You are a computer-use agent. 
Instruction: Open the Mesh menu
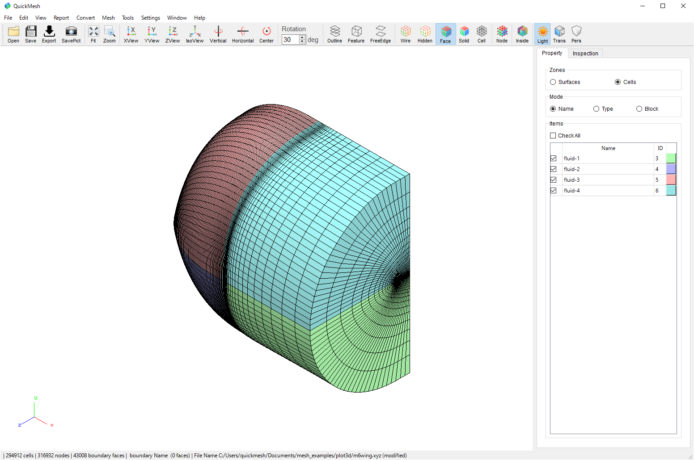pos(108,18)
